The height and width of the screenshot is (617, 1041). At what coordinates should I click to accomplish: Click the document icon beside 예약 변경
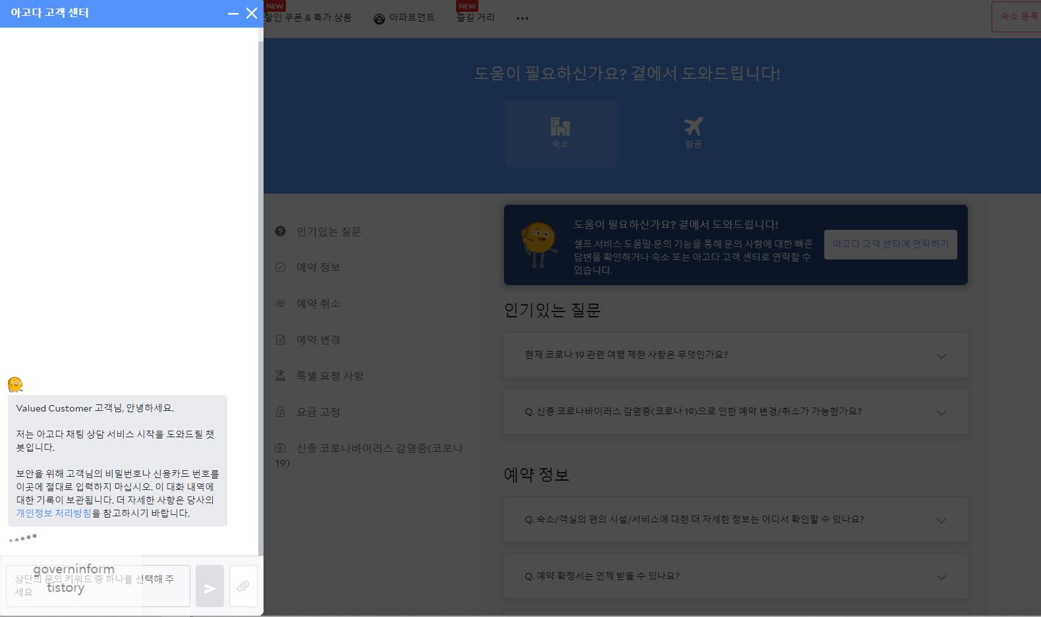click(x=281, y=340)
